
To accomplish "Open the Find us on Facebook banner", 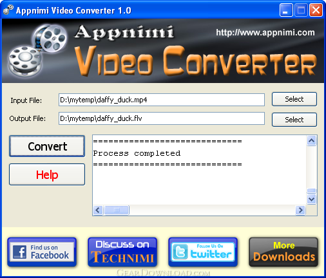I will (42, 252).
